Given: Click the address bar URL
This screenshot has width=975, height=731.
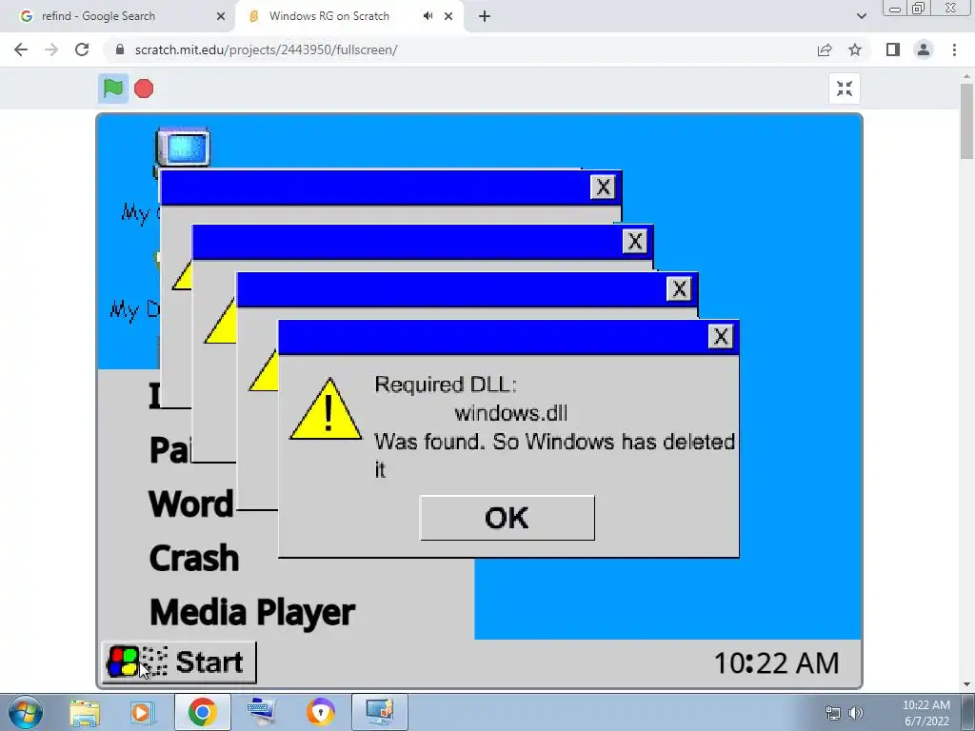Looking at the screenshot, I should click(267, 49).
